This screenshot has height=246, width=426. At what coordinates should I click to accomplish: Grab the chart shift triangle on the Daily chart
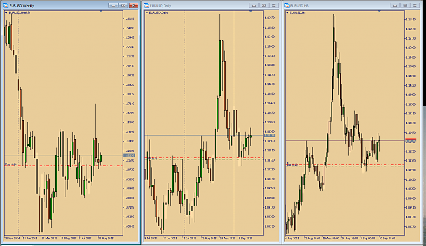click(x=251, y=11)
